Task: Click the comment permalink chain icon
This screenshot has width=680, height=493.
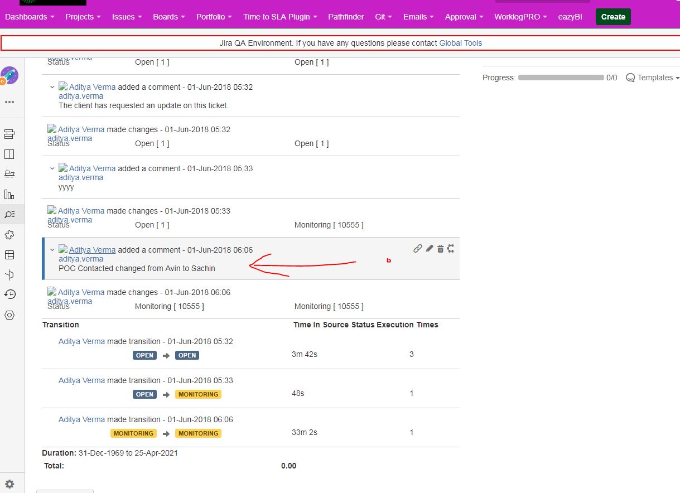Action: click(417, 249)
